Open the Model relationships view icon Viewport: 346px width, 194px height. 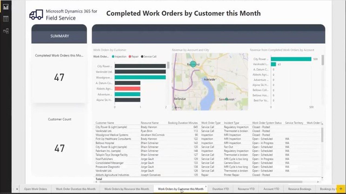click(x=6, y=31)
